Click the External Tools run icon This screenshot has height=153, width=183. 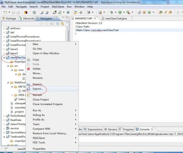click(x=128, y=12)
